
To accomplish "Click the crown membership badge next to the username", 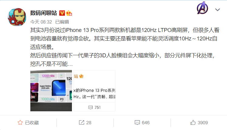I will coord(69,13).
